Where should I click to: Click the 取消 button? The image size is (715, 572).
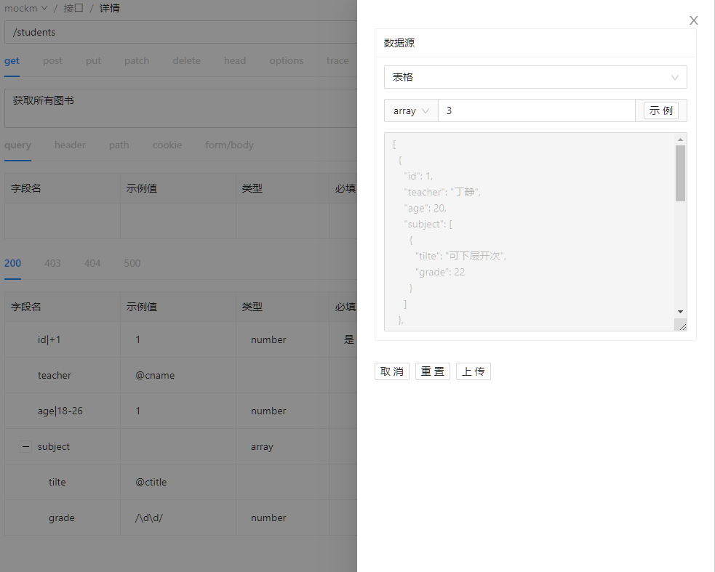pos(392,371)
